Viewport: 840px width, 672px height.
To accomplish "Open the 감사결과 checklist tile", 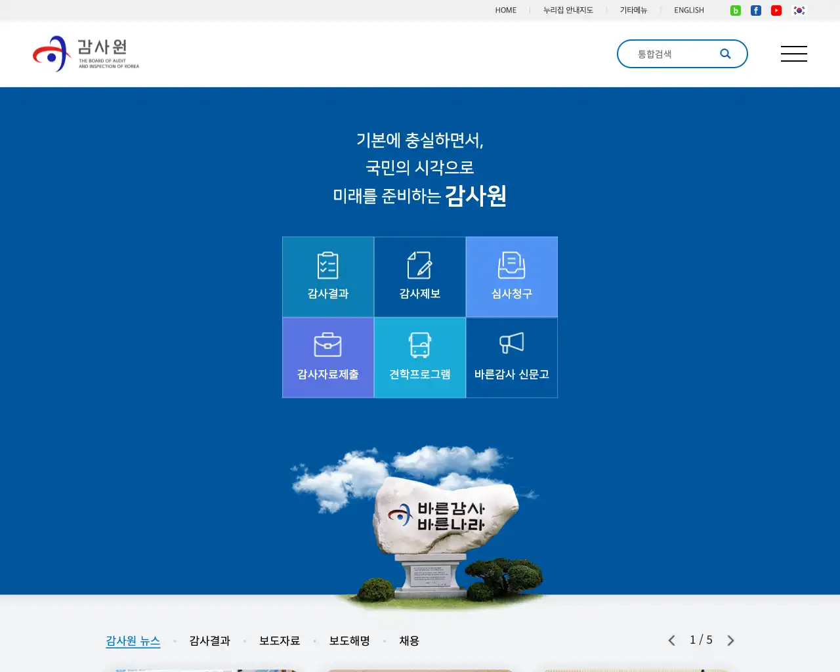I will pos(328,277).
